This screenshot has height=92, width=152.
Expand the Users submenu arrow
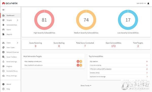18,43
